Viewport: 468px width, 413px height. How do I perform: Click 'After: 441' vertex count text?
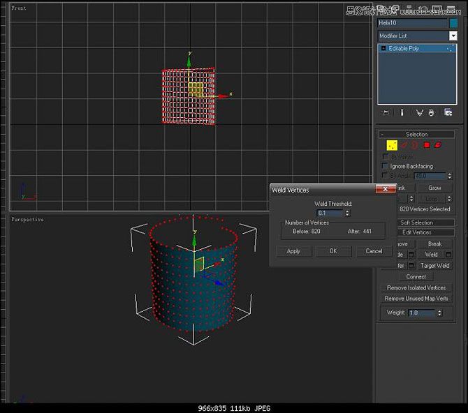click(x=359, y=231)
